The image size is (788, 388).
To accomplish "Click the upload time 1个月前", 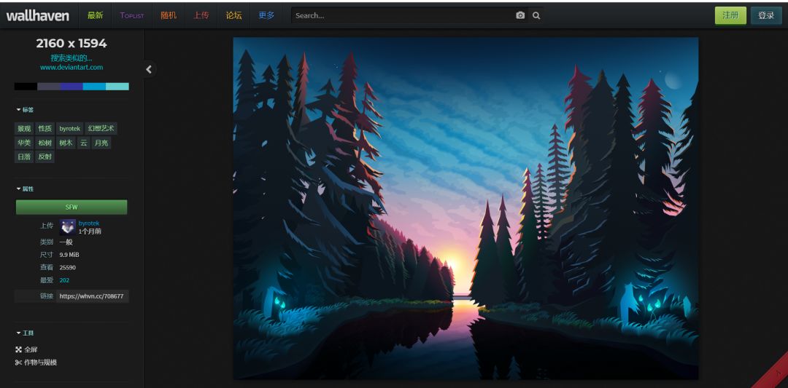I will click(90, 231).
